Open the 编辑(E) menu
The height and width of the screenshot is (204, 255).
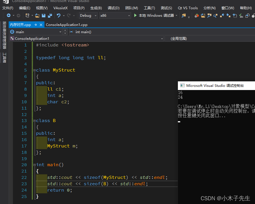pyautogui.click(x=25, y=8)
